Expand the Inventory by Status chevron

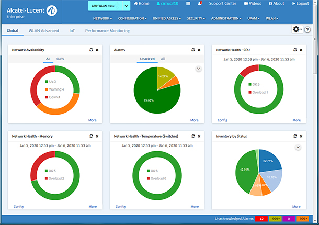point(298,147)
